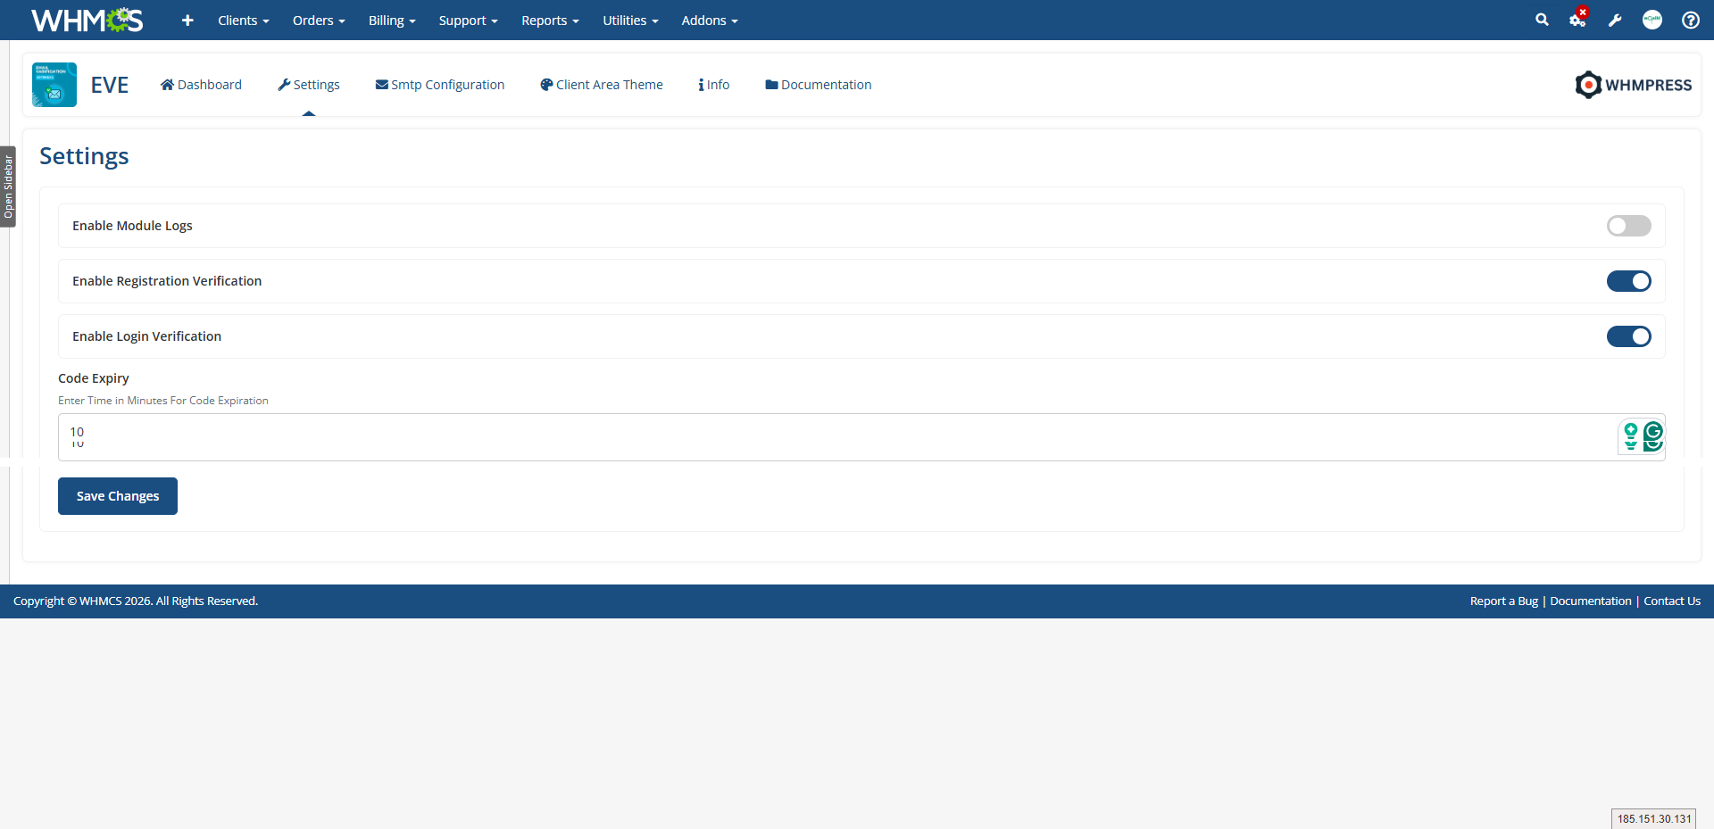The height and width of the screenshot is (829, 1714).
Task: Click the plus quick-add icon
Action: (x=187, y=20)
